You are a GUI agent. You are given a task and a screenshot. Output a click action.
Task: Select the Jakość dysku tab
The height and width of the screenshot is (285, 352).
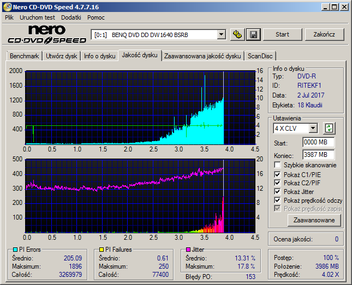tap(140, 55)
